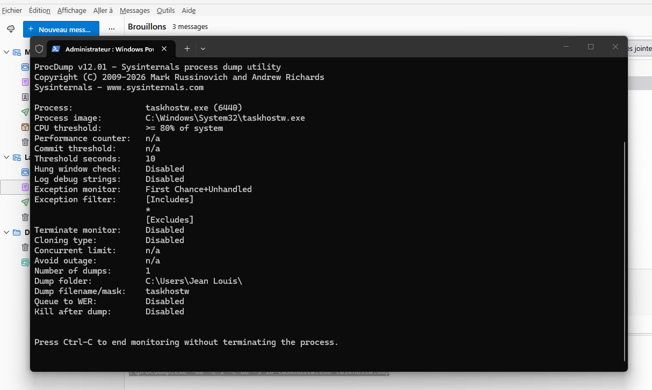Open green Sent folder under account La

tap(25, 202)
